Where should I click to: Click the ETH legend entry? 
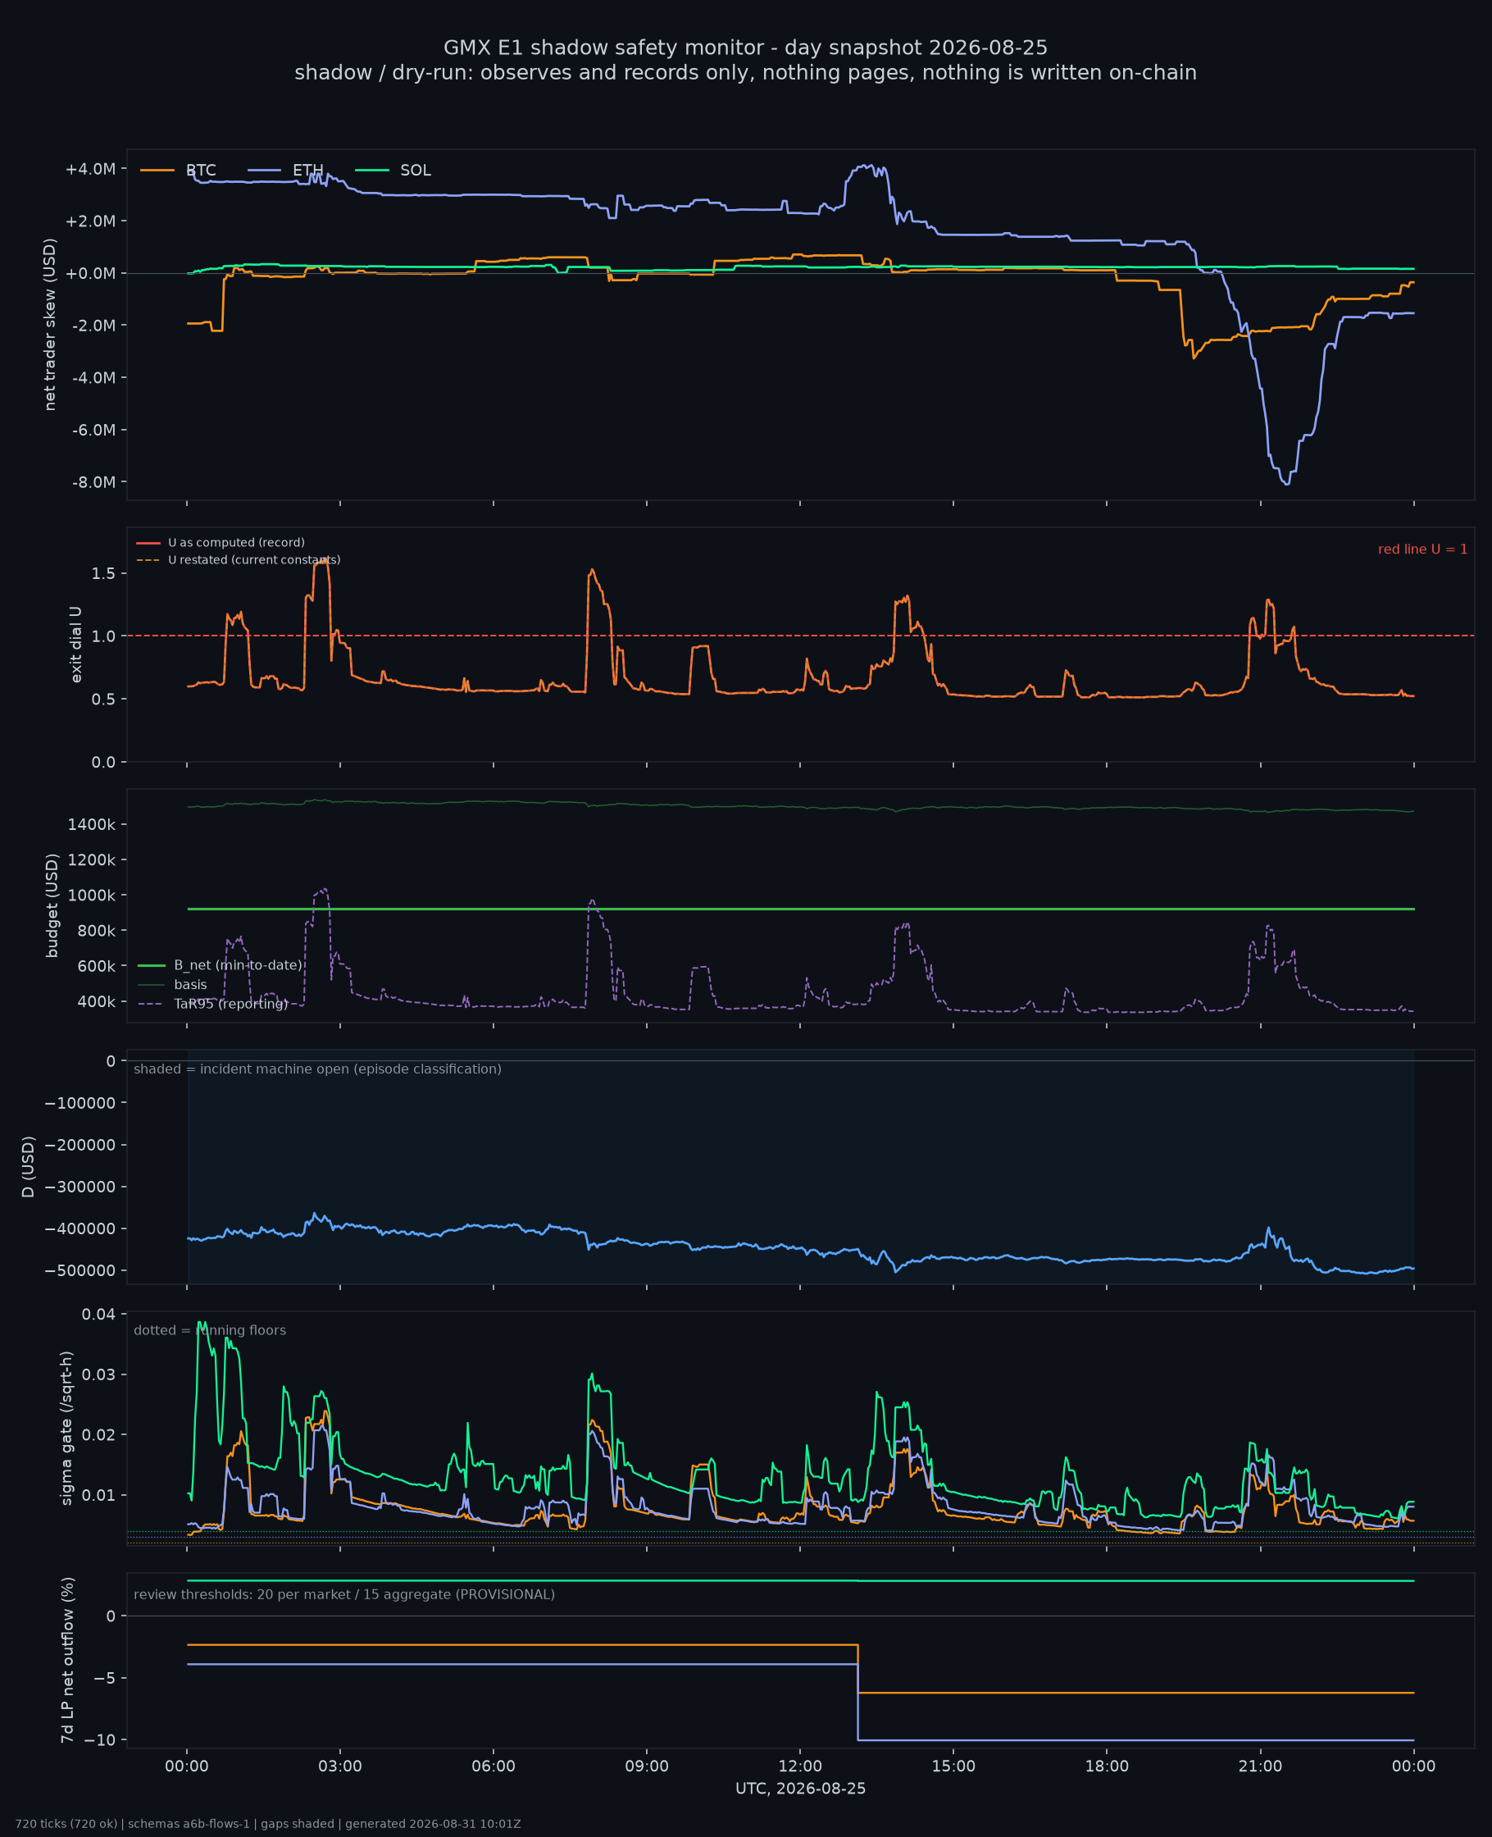285,171
